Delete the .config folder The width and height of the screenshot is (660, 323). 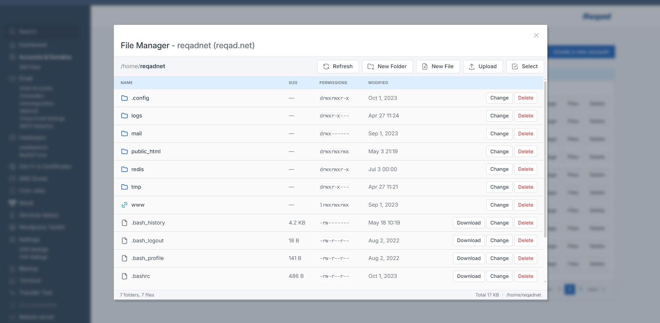coord(526,98)
